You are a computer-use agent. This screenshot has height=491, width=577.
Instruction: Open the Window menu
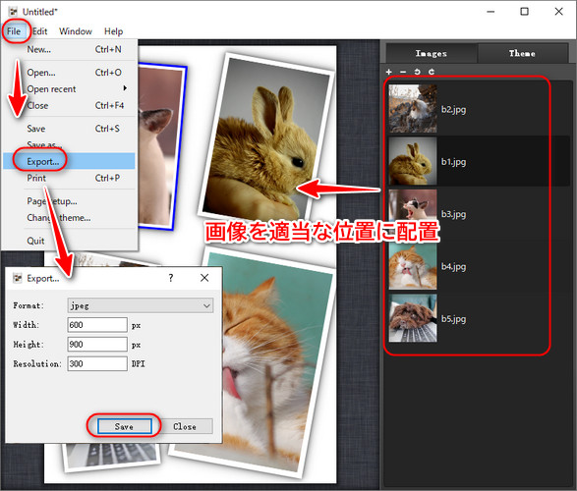tap(76, 31)
